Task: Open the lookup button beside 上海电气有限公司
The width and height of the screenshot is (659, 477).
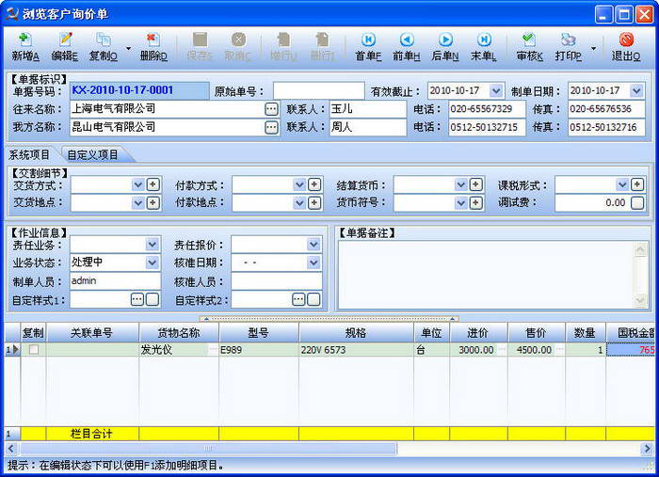Action: point(271,109)
